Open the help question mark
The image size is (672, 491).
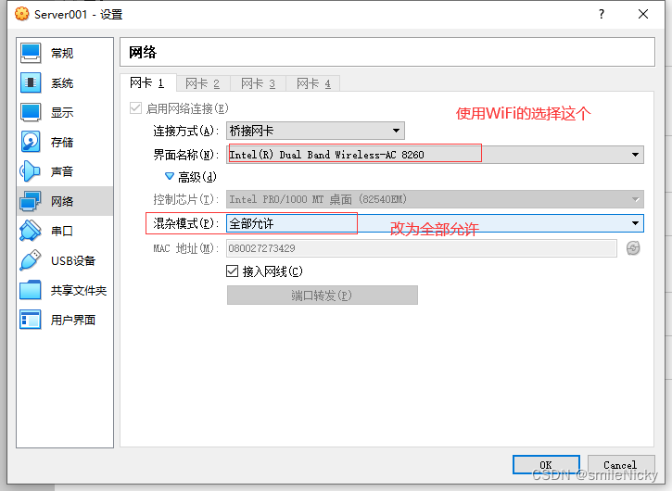[602, 14]
